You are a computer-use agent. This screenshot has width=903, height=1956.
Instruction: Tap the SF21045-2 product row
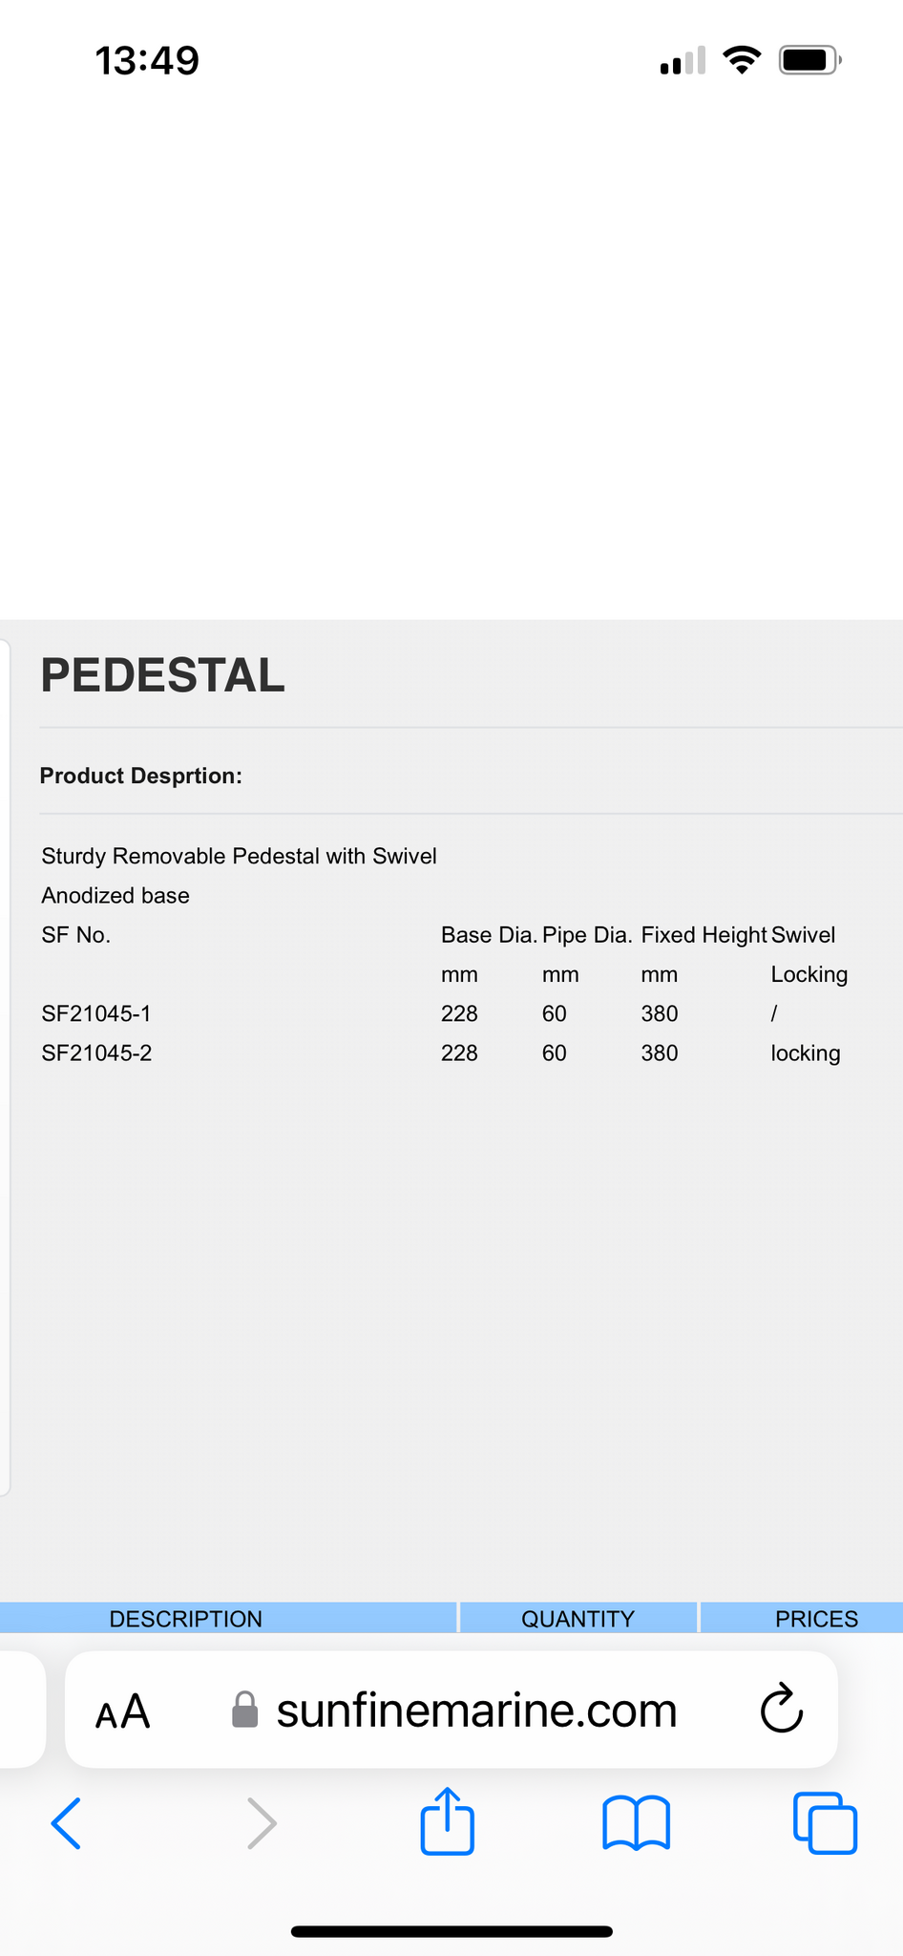coord(444,1052)
